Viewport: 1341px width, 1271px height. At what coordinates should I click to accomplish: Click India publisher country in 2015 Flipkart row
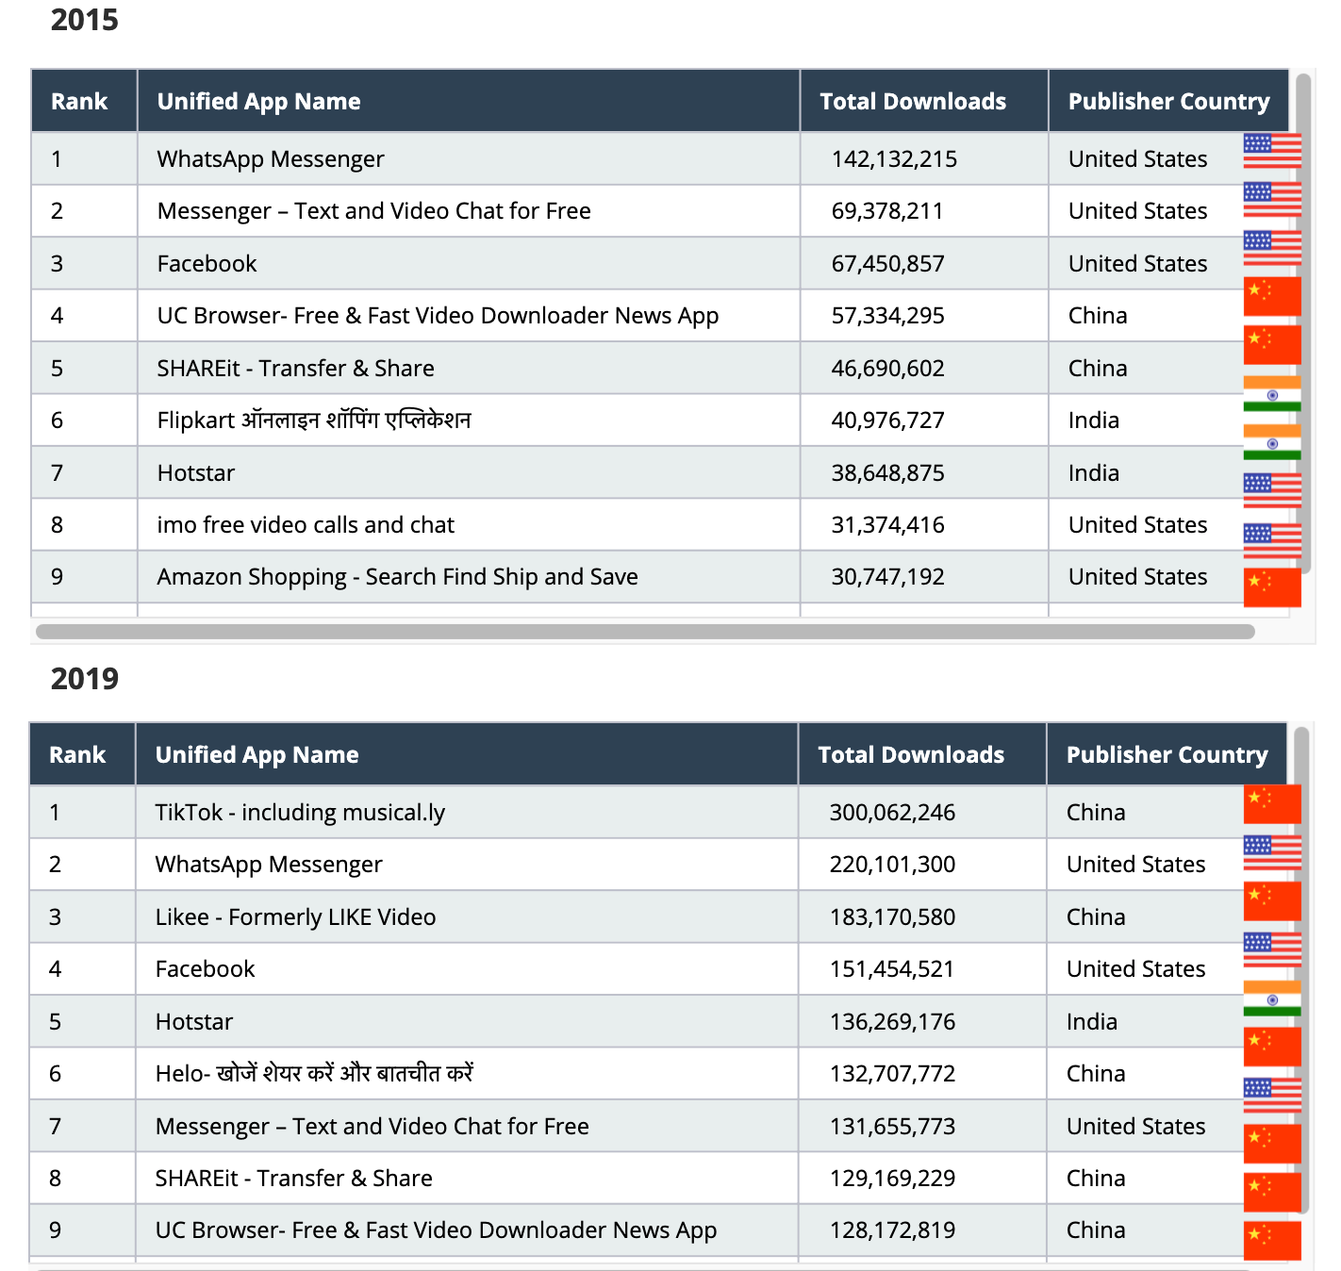tap(1094, 421)
